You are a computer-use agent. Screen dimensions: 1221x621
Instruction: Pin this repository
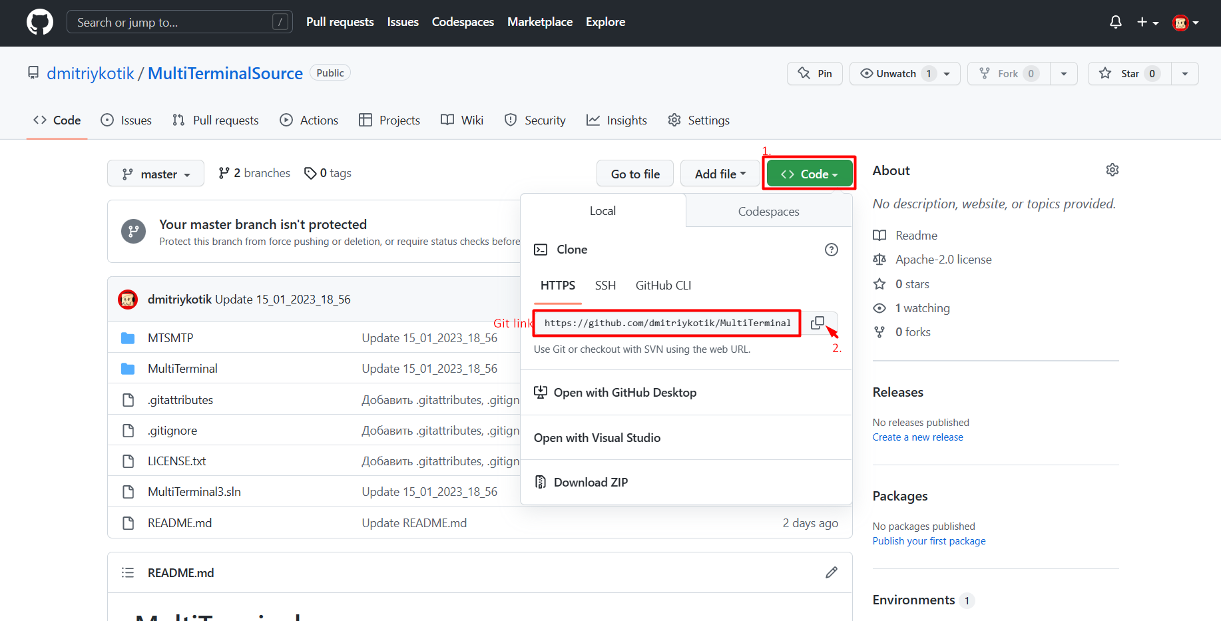tap(814, 73)
